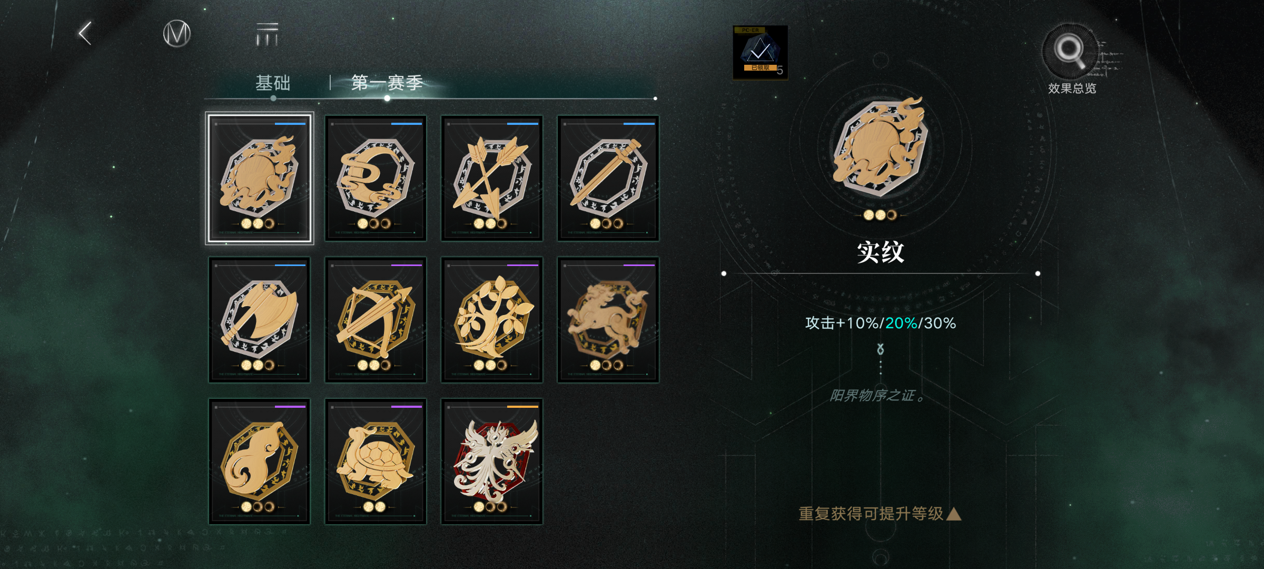Choose the crossed arrows emblem card
Viewport: 1264px width, 569px height.
[x=492, y=178]
